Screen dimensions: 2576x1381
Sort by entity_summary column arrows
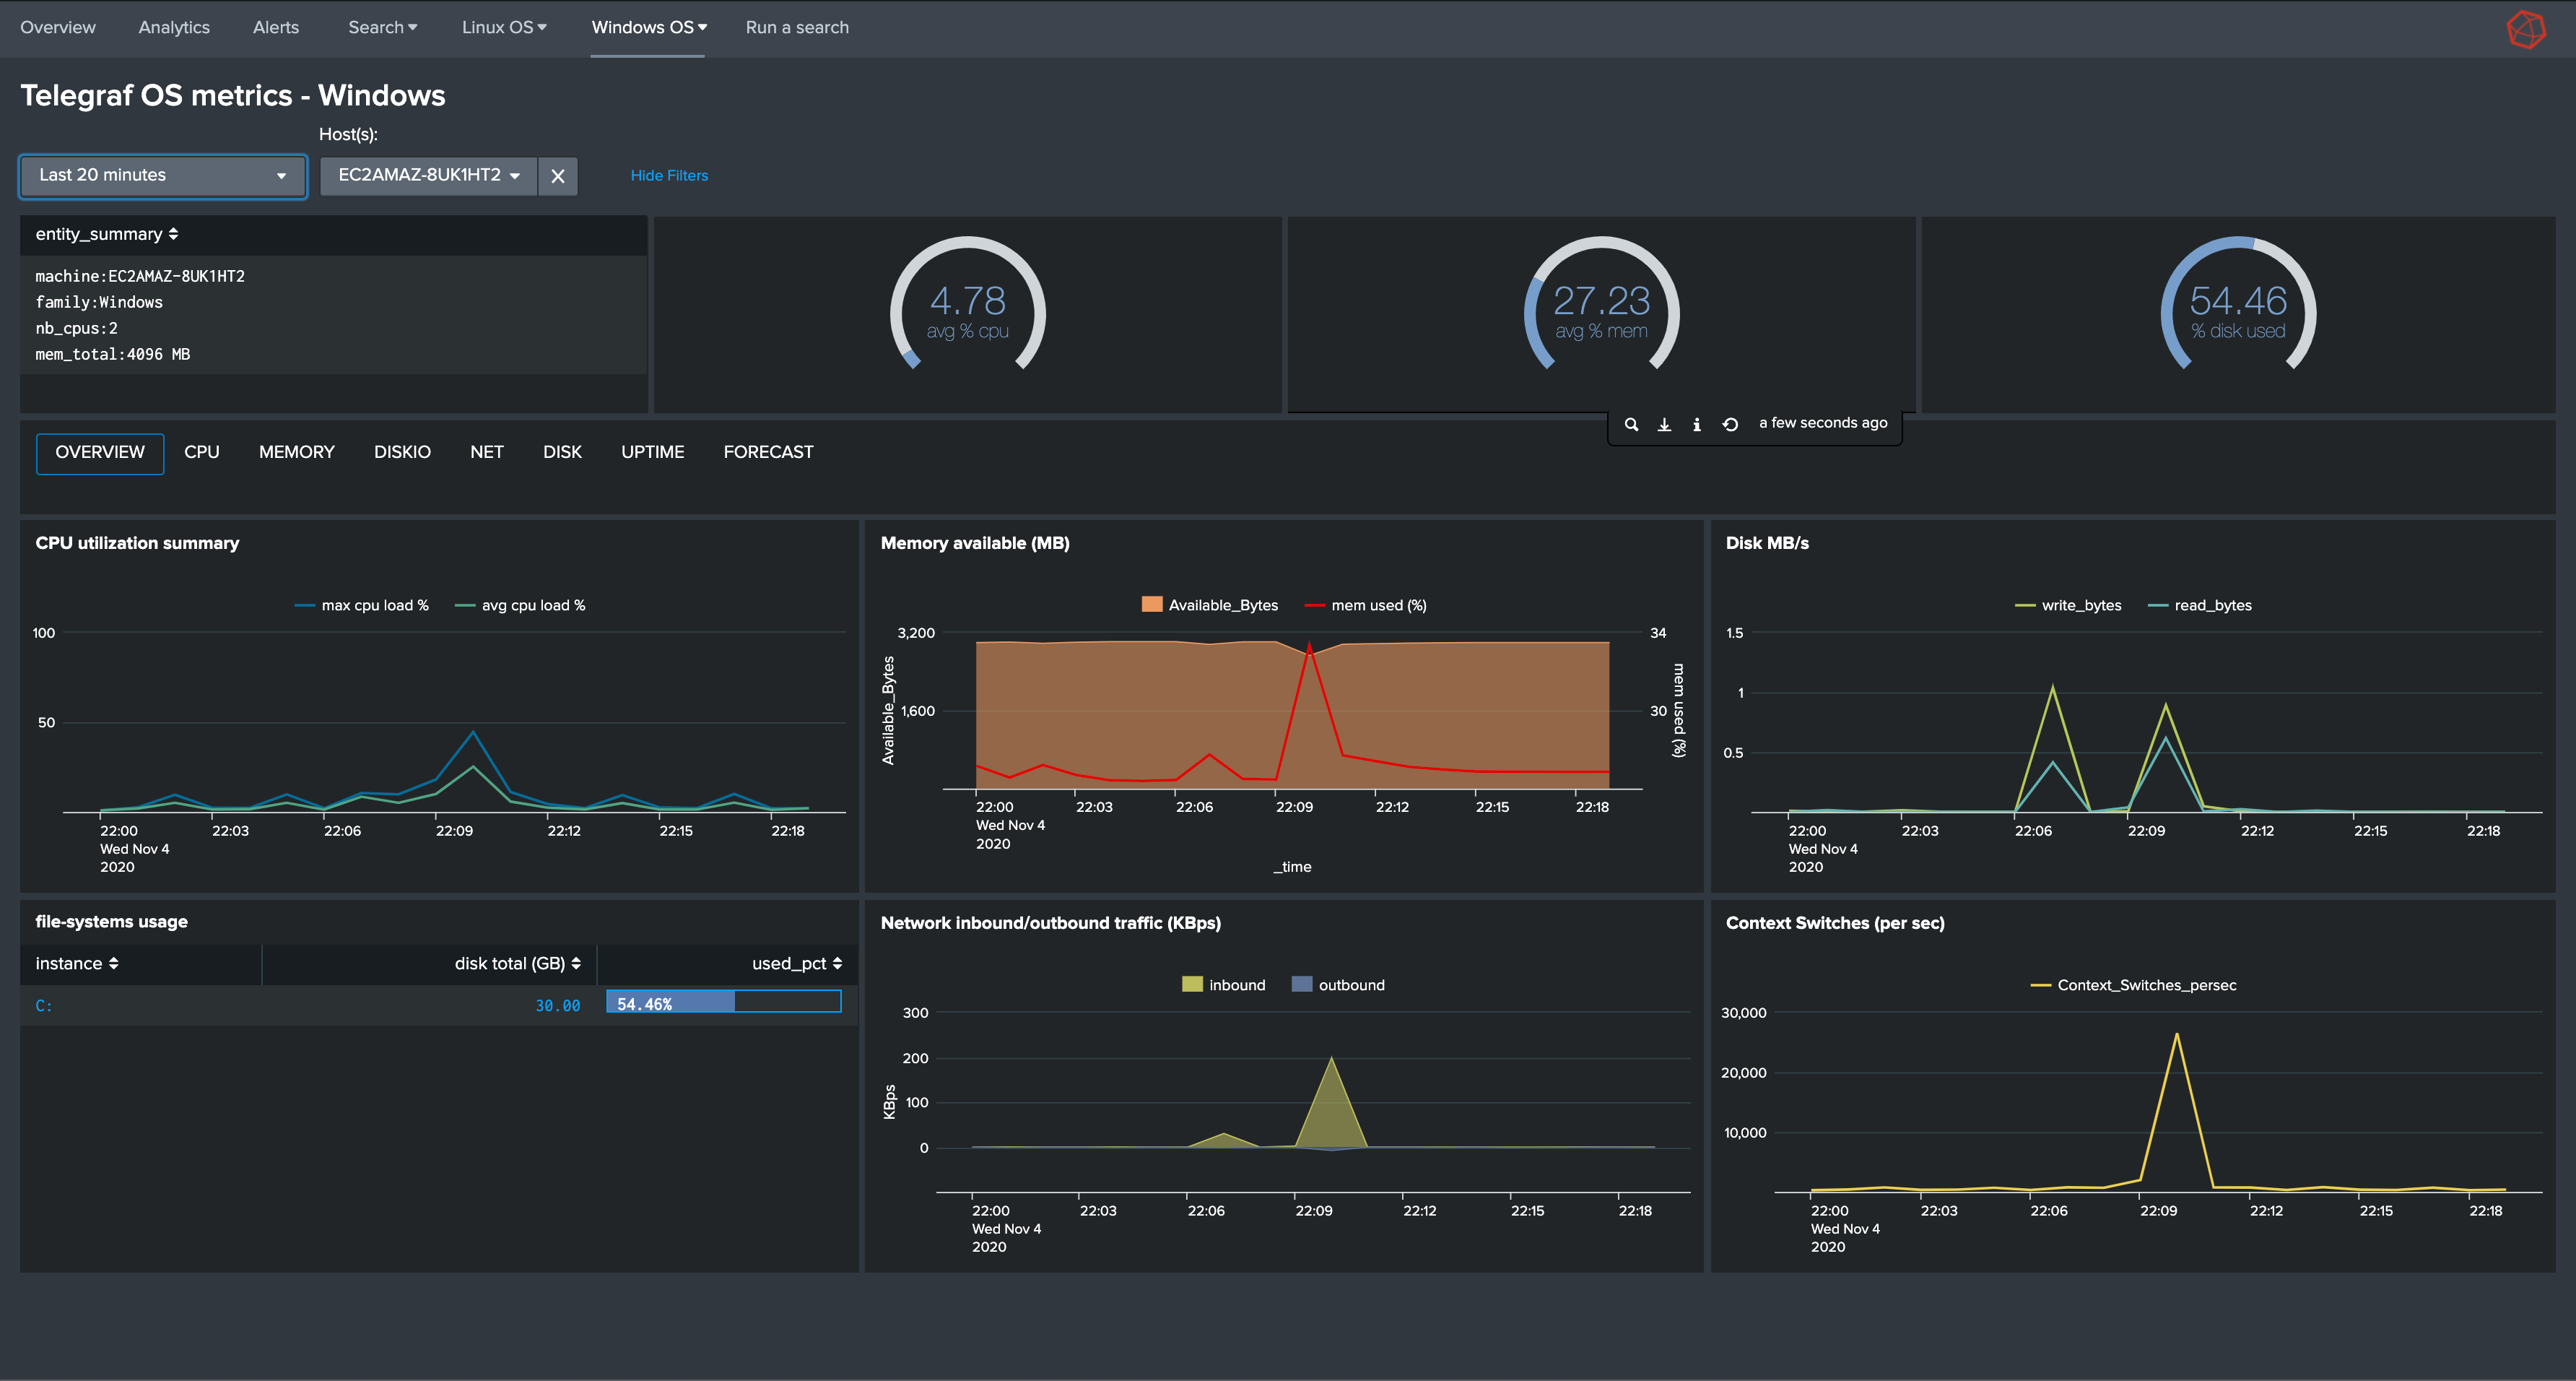pos(173,234)
